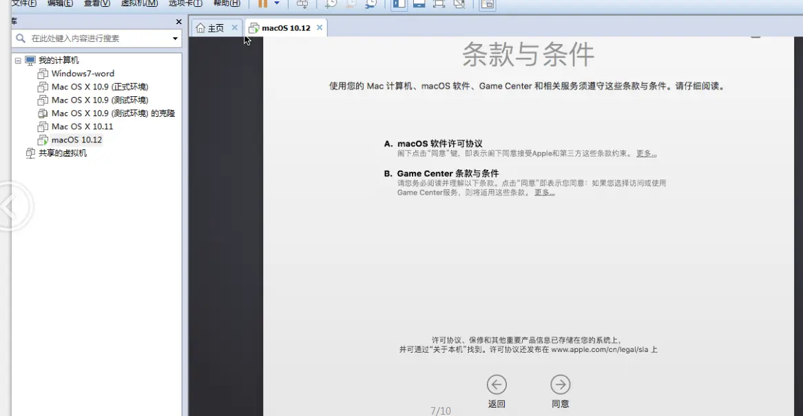The image size is (803, 416).
Task: Select the Mac OS X 10.11 VM
Action: (82, 127)
